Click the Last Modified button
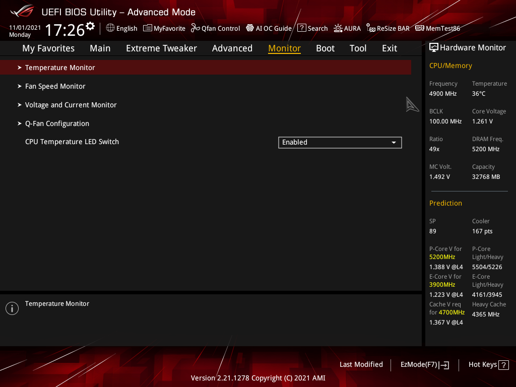 (361, 364)
